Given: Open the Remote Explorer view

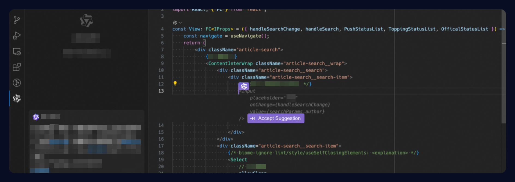Looking at the screenshot, I should pyautogui.click(x=17, y=51).
